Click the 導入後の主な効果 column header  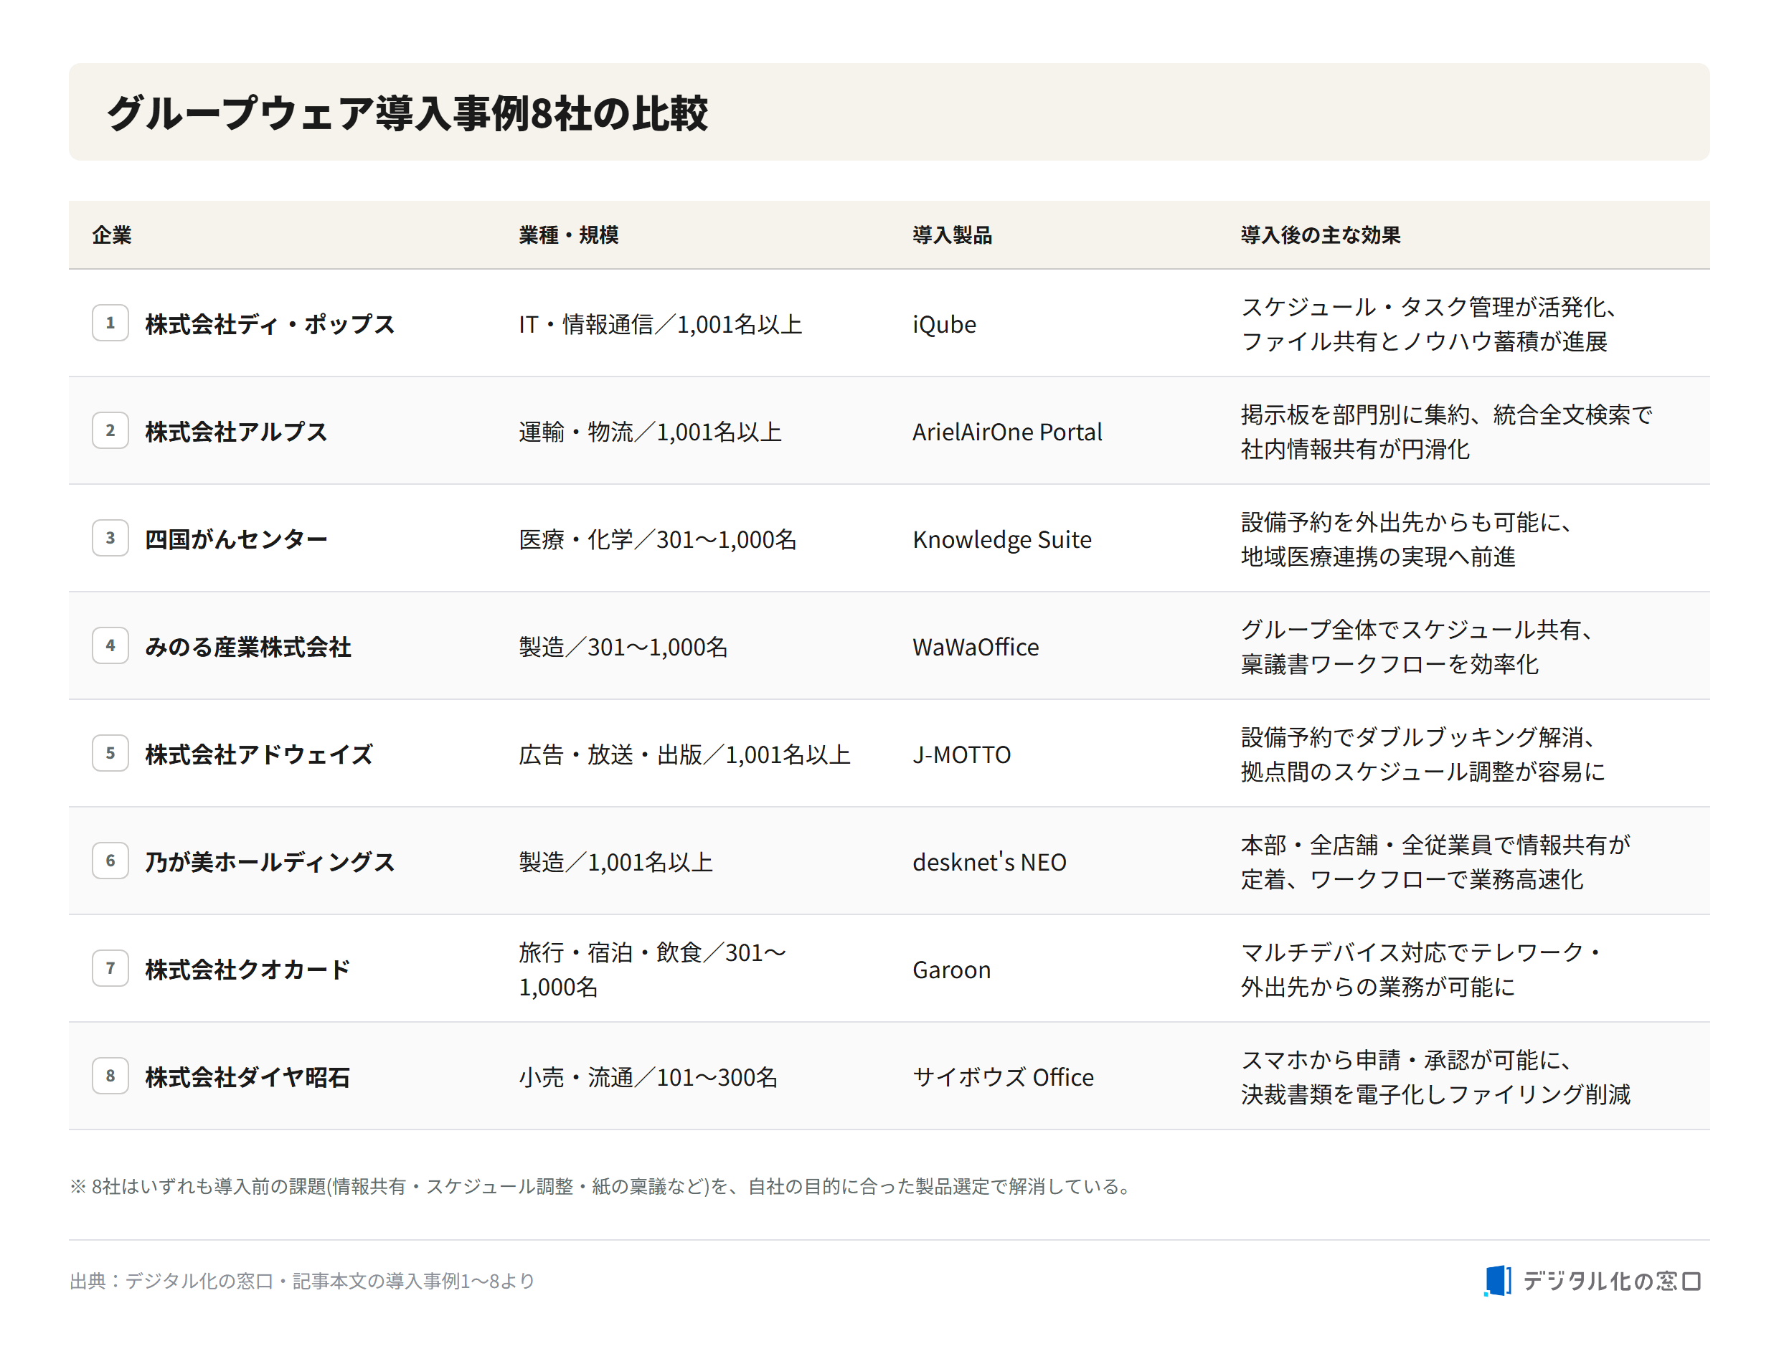click(x=1320, y=235)
